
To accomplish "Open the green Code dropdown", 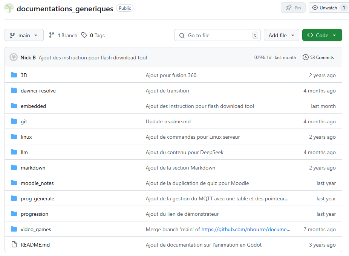I will [322, 35].
